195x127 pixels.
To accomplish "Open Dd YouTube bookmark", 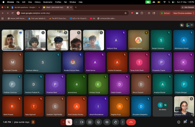I will pyautogui.click(x=92, y=18).
